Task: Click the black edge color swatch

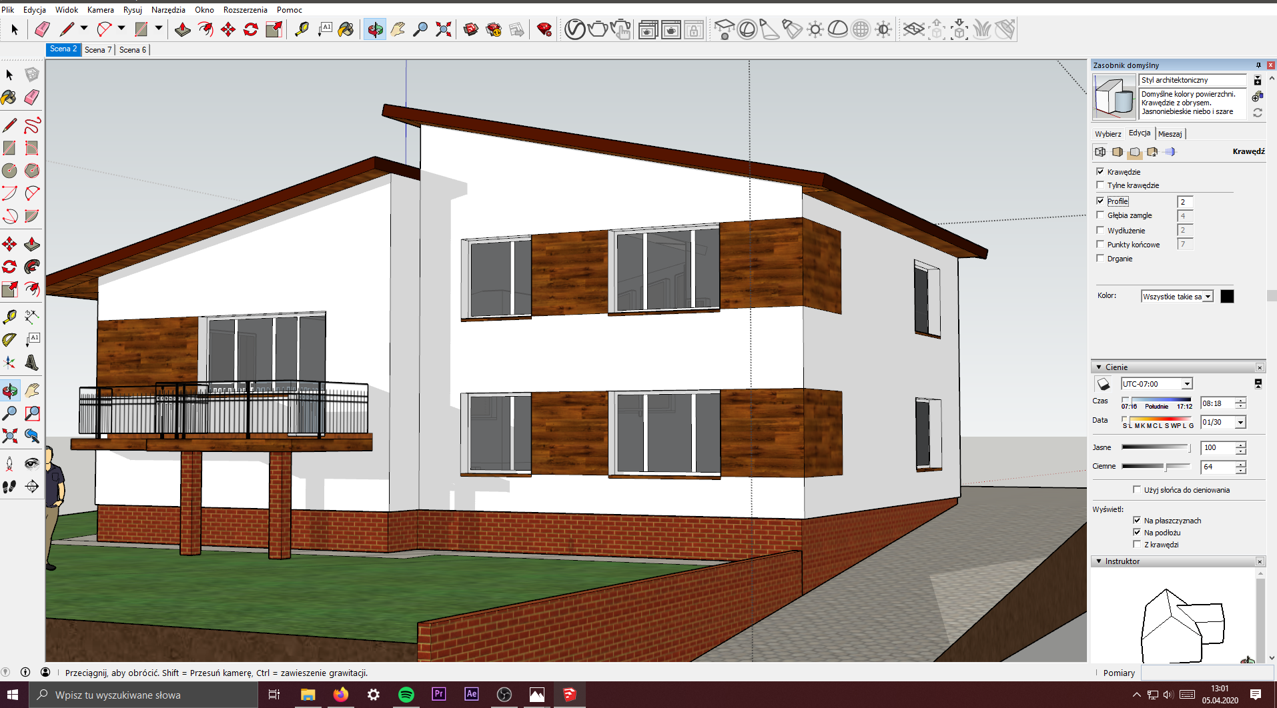Action: 1227,297
